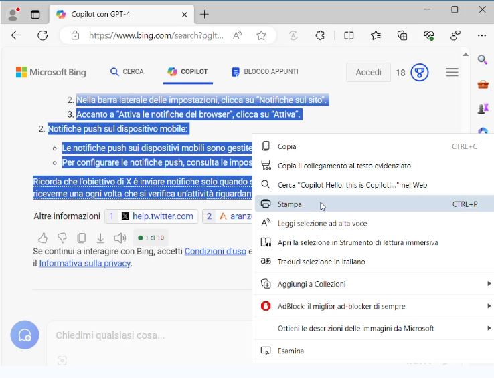Open Browser essentials heart icon
This screenshot has height=378, width=494.
point(429,35)
